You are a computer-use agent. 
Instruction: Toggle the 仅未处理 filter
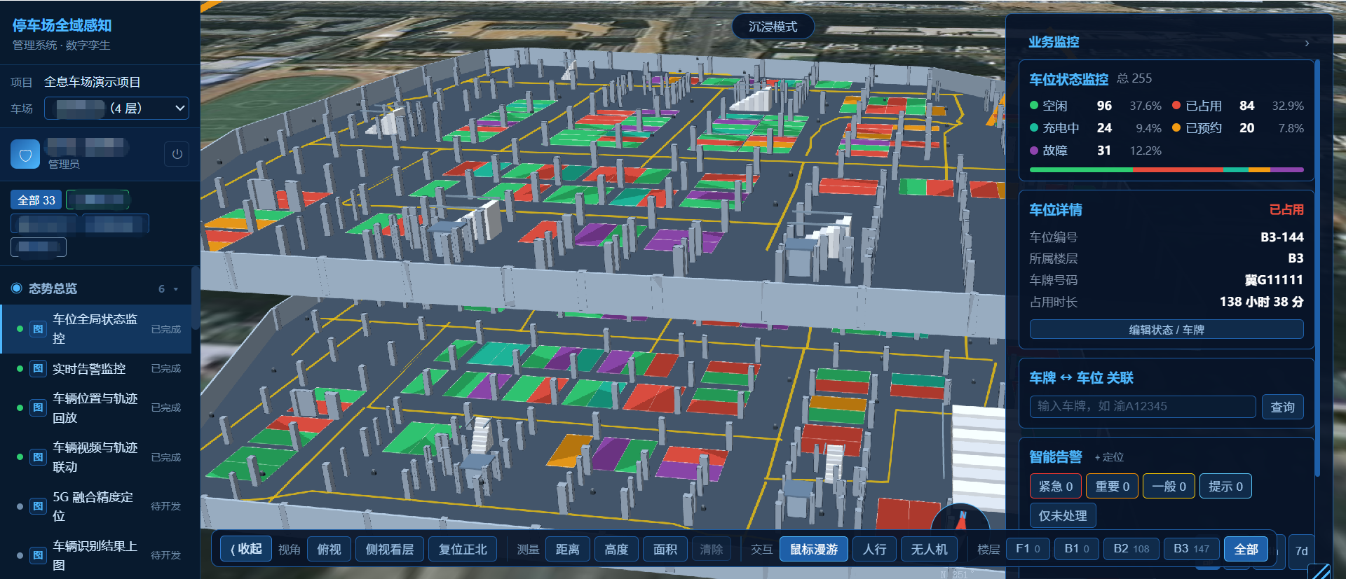pyautogui.click(x=1063, y=515)
